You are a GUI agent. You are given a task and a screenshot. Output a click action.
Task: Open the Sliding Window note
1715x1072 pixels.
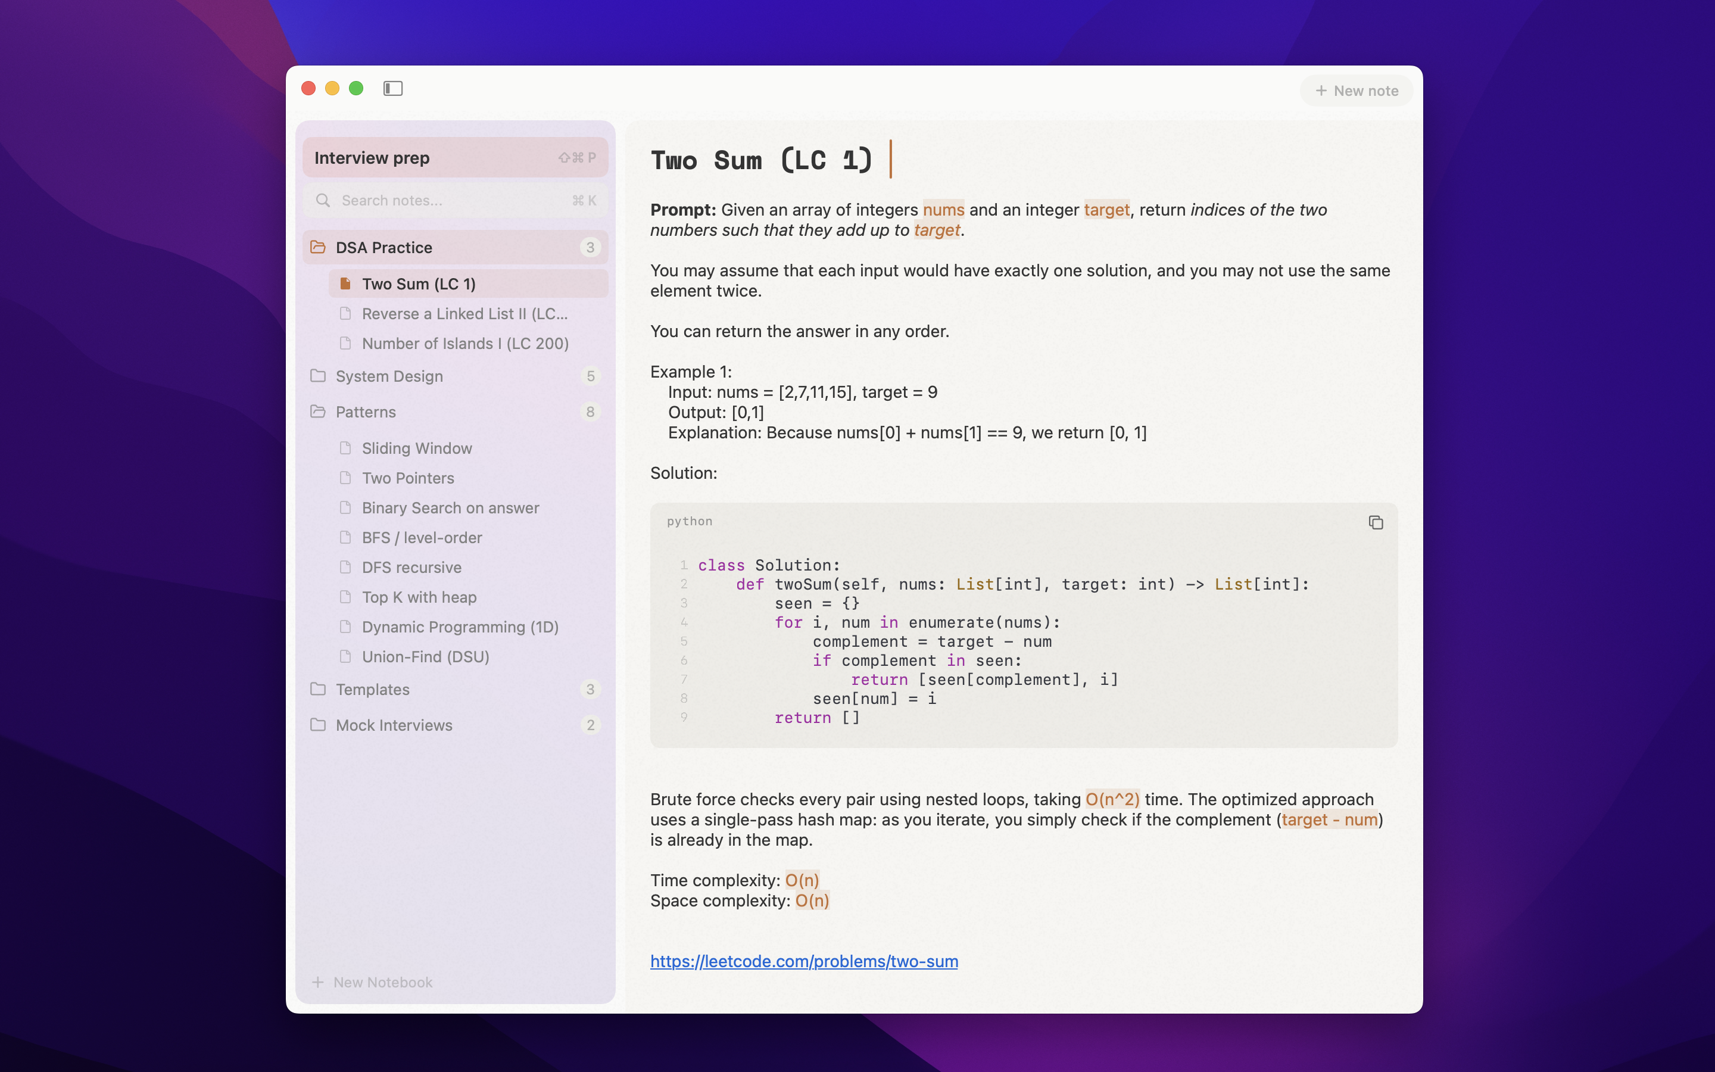469,448
